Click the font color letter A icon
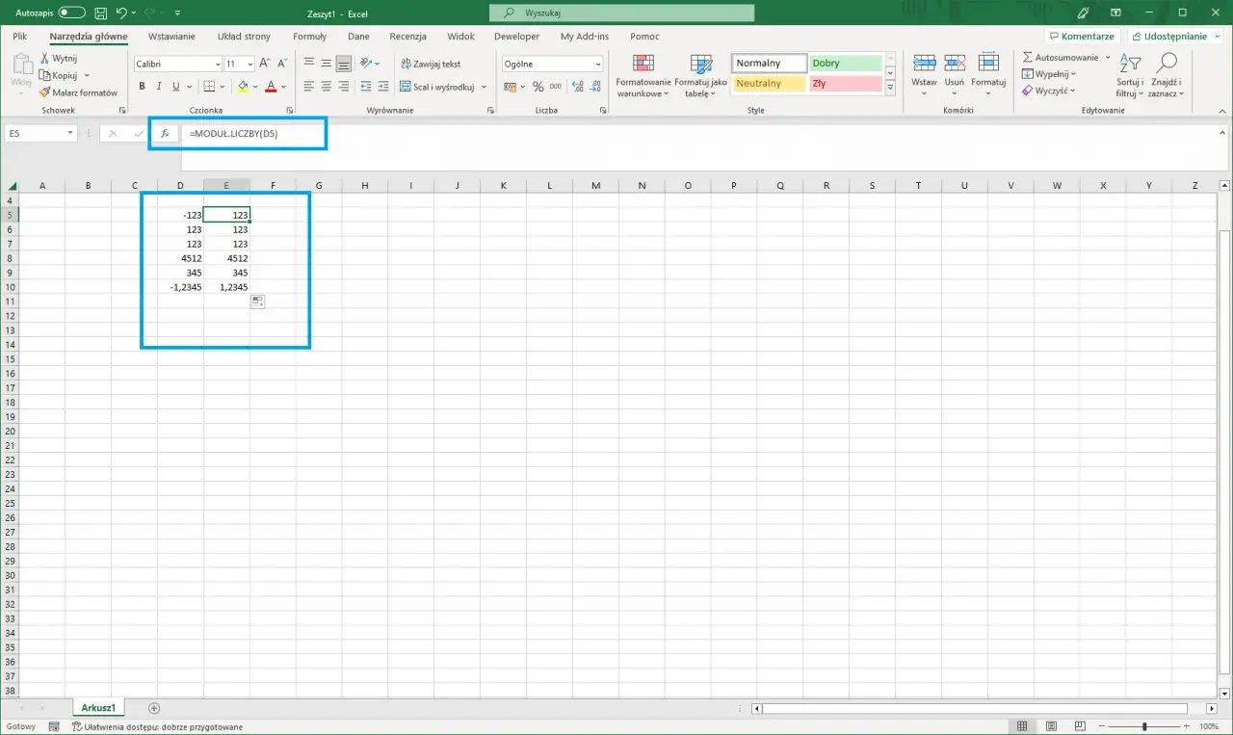Screen dimensions: 1233x735 pyautogui.click(x=271, y=87)
